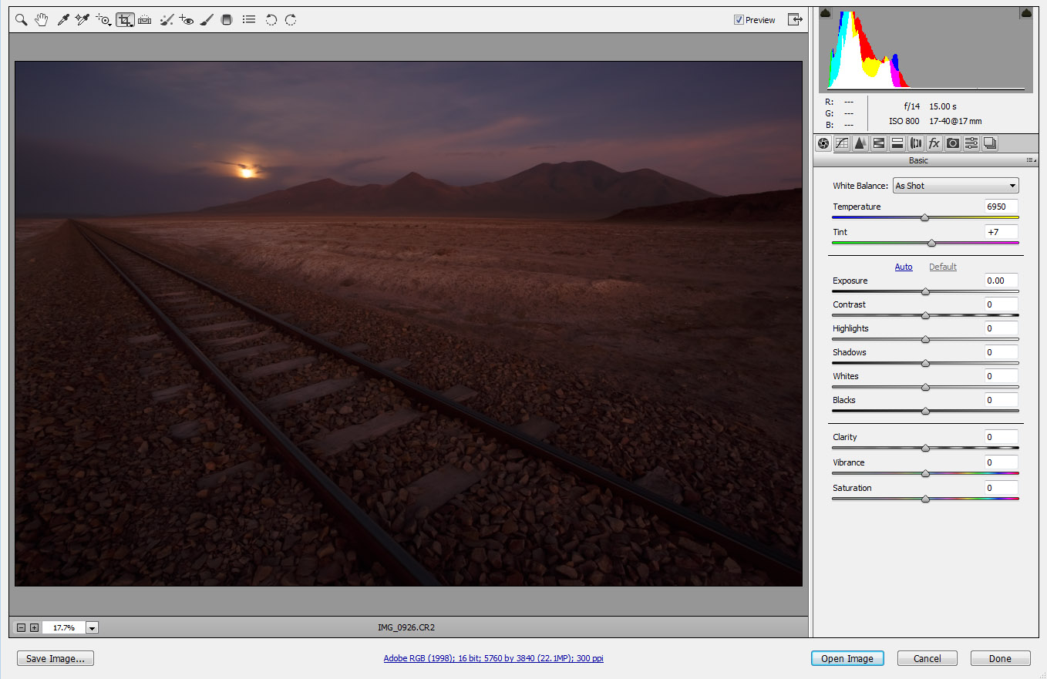Click the Save Image button
Image resolution: width=1047 pixels, height=679 pixels.
56,659
